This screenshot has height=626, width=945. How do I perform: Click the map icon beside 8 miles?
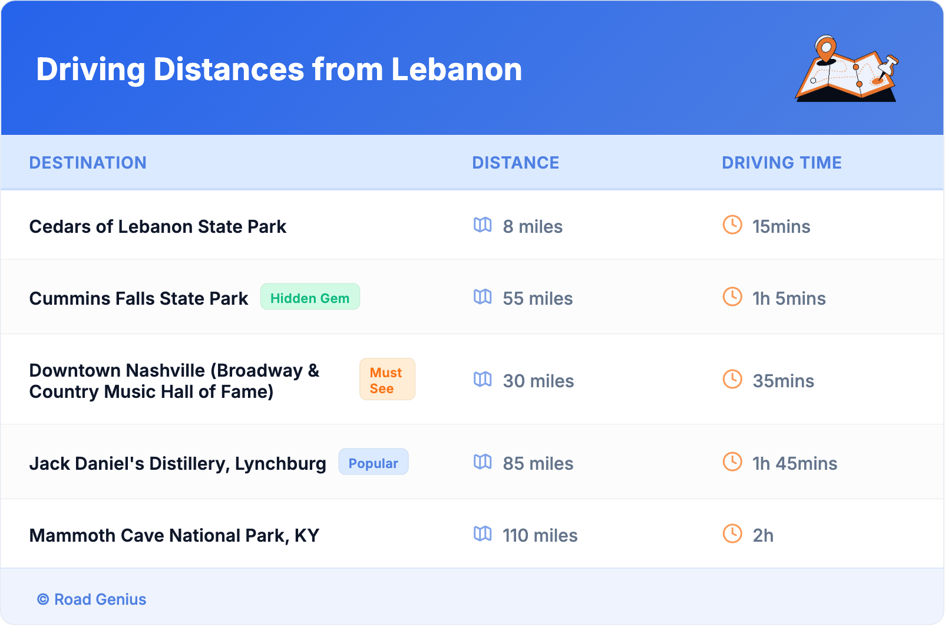pos(483,225)
